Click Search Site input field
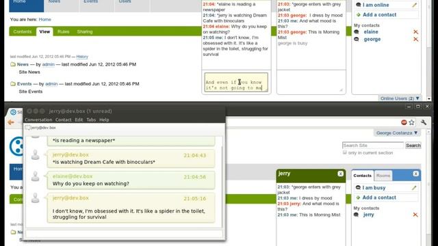The height and width of the screenshot is (246, 438). point(373,146)
